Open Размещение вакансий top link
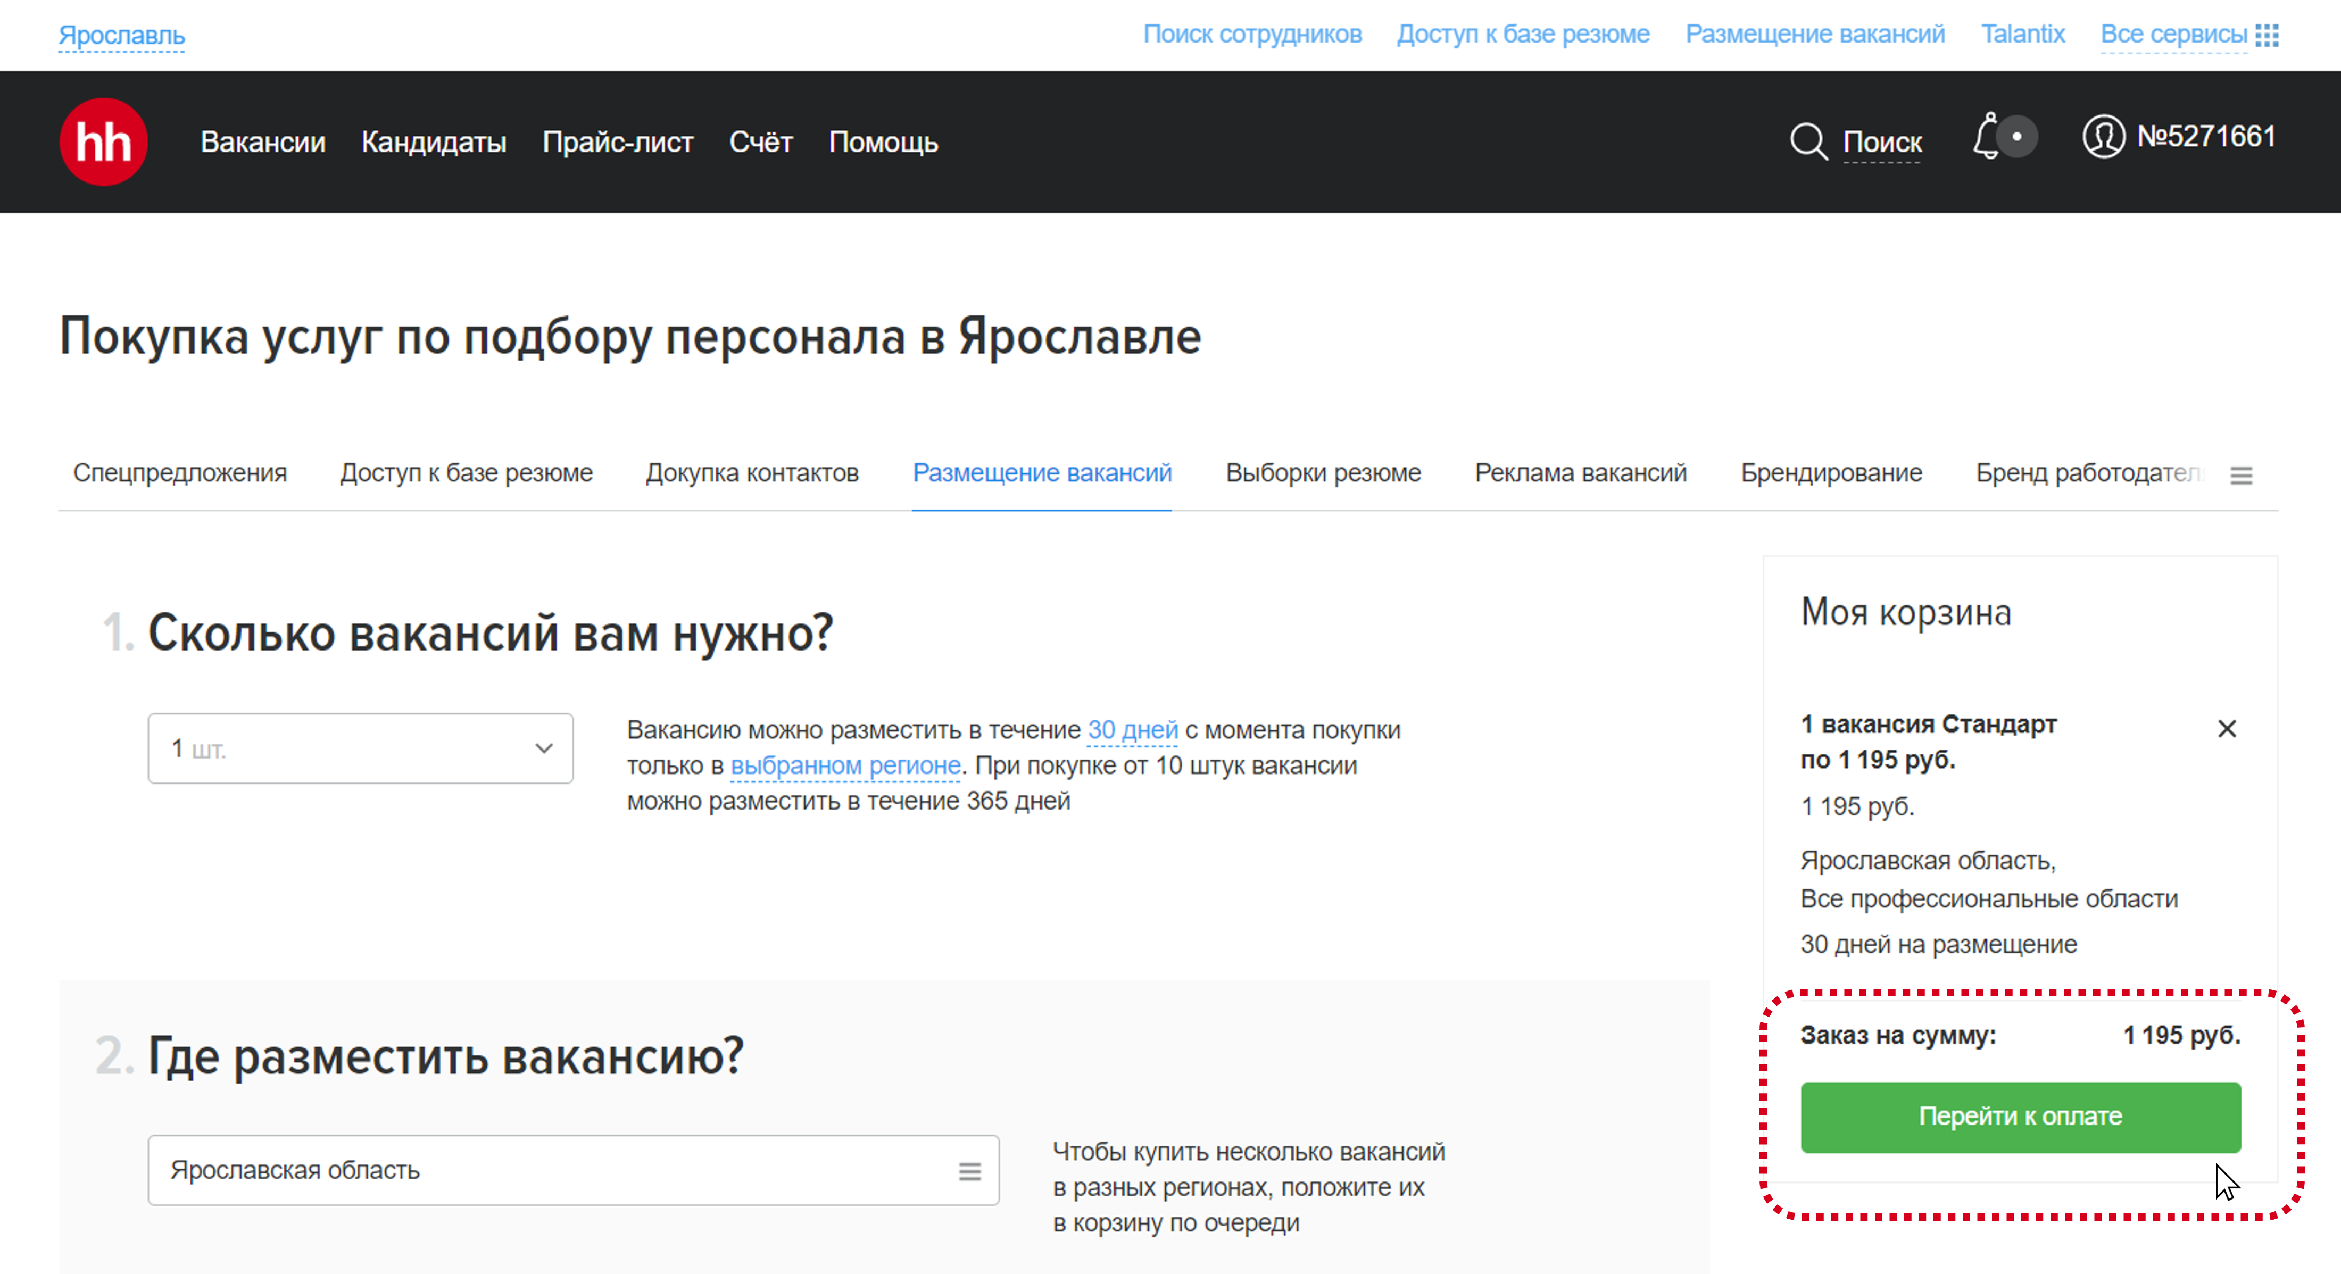Viewport: 2341px width, 1274px height. (x=1815, y=35)
